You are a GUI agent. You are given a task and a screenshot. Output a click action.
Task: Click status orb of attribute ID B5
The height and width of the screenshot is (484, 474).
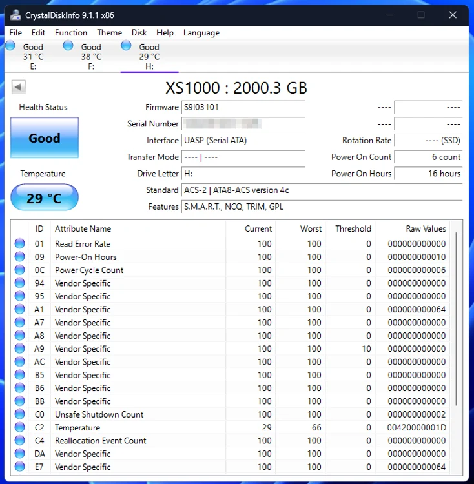point(20,375)
